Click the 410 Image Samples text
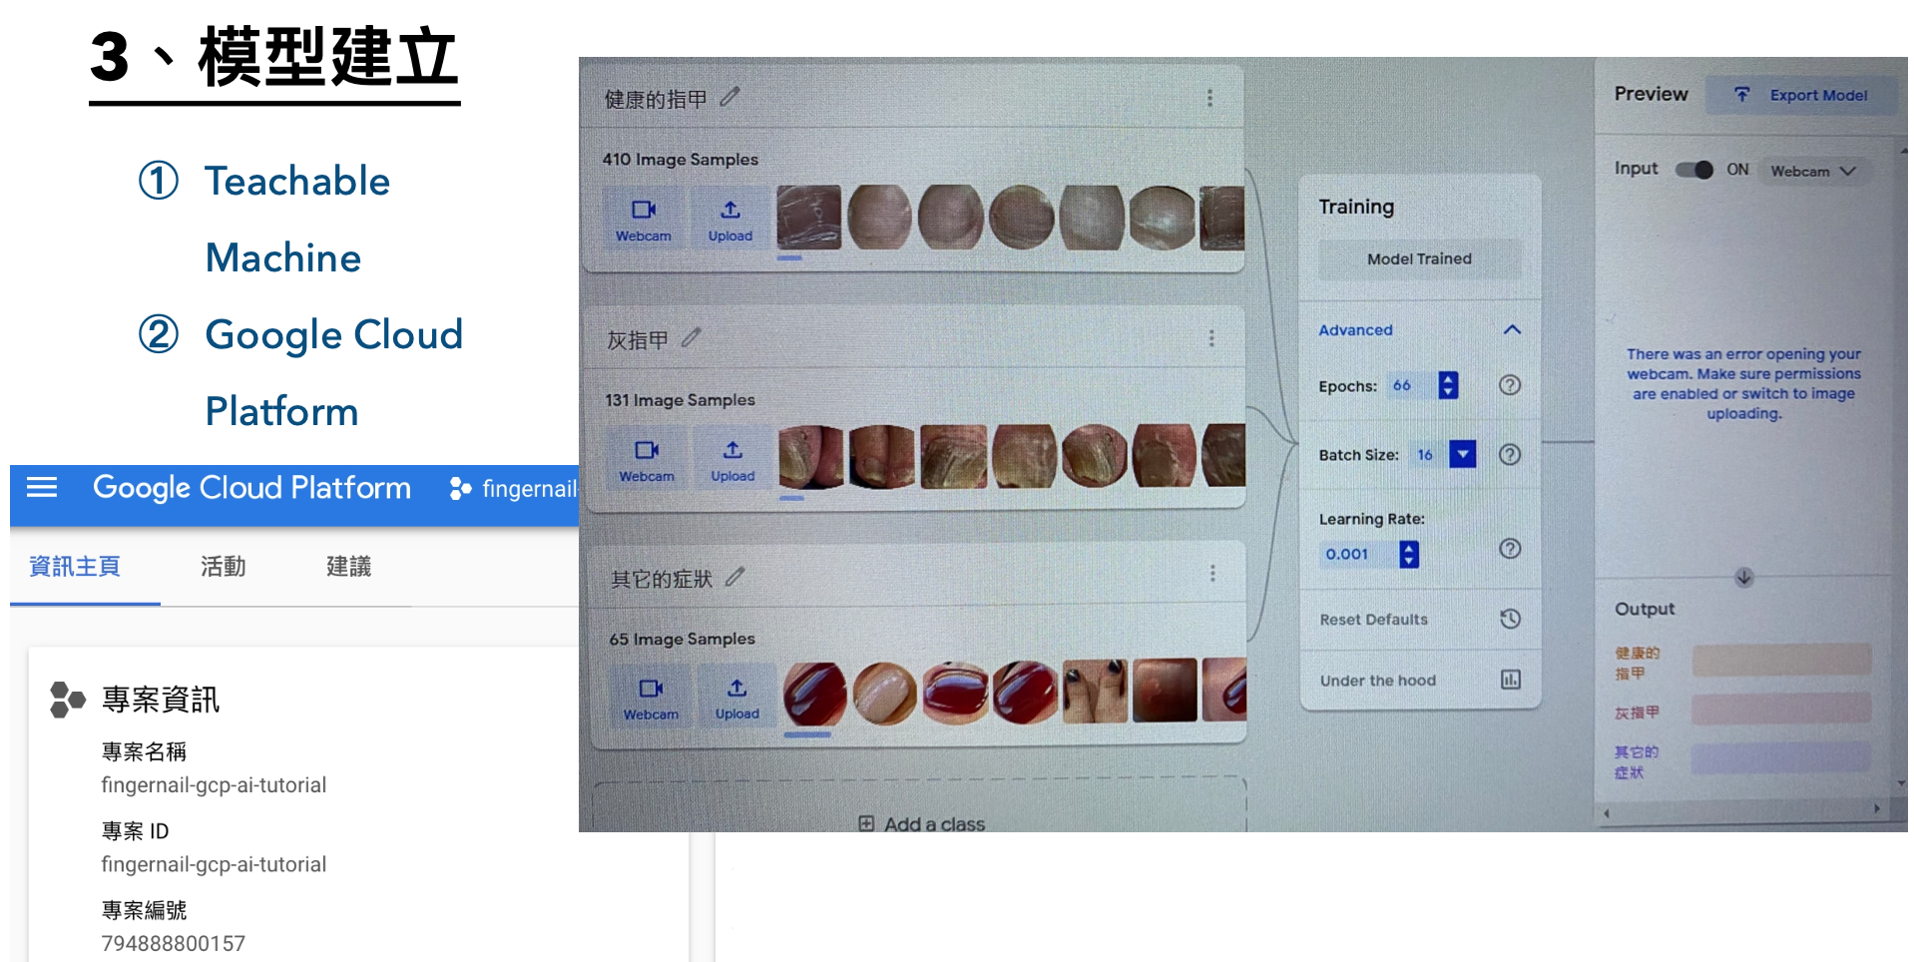This screenshot has height=962, width=1914. 681,159
